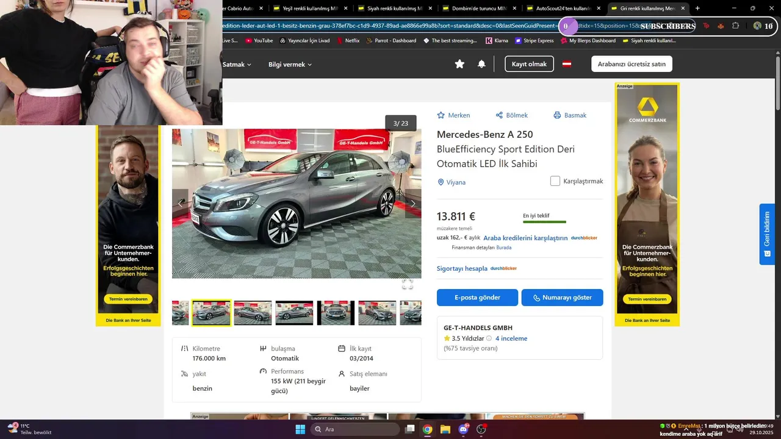Click the Numarayı göster button
Image resolution: width=781 pixels, height=439 pixels.
coord(562,298)
